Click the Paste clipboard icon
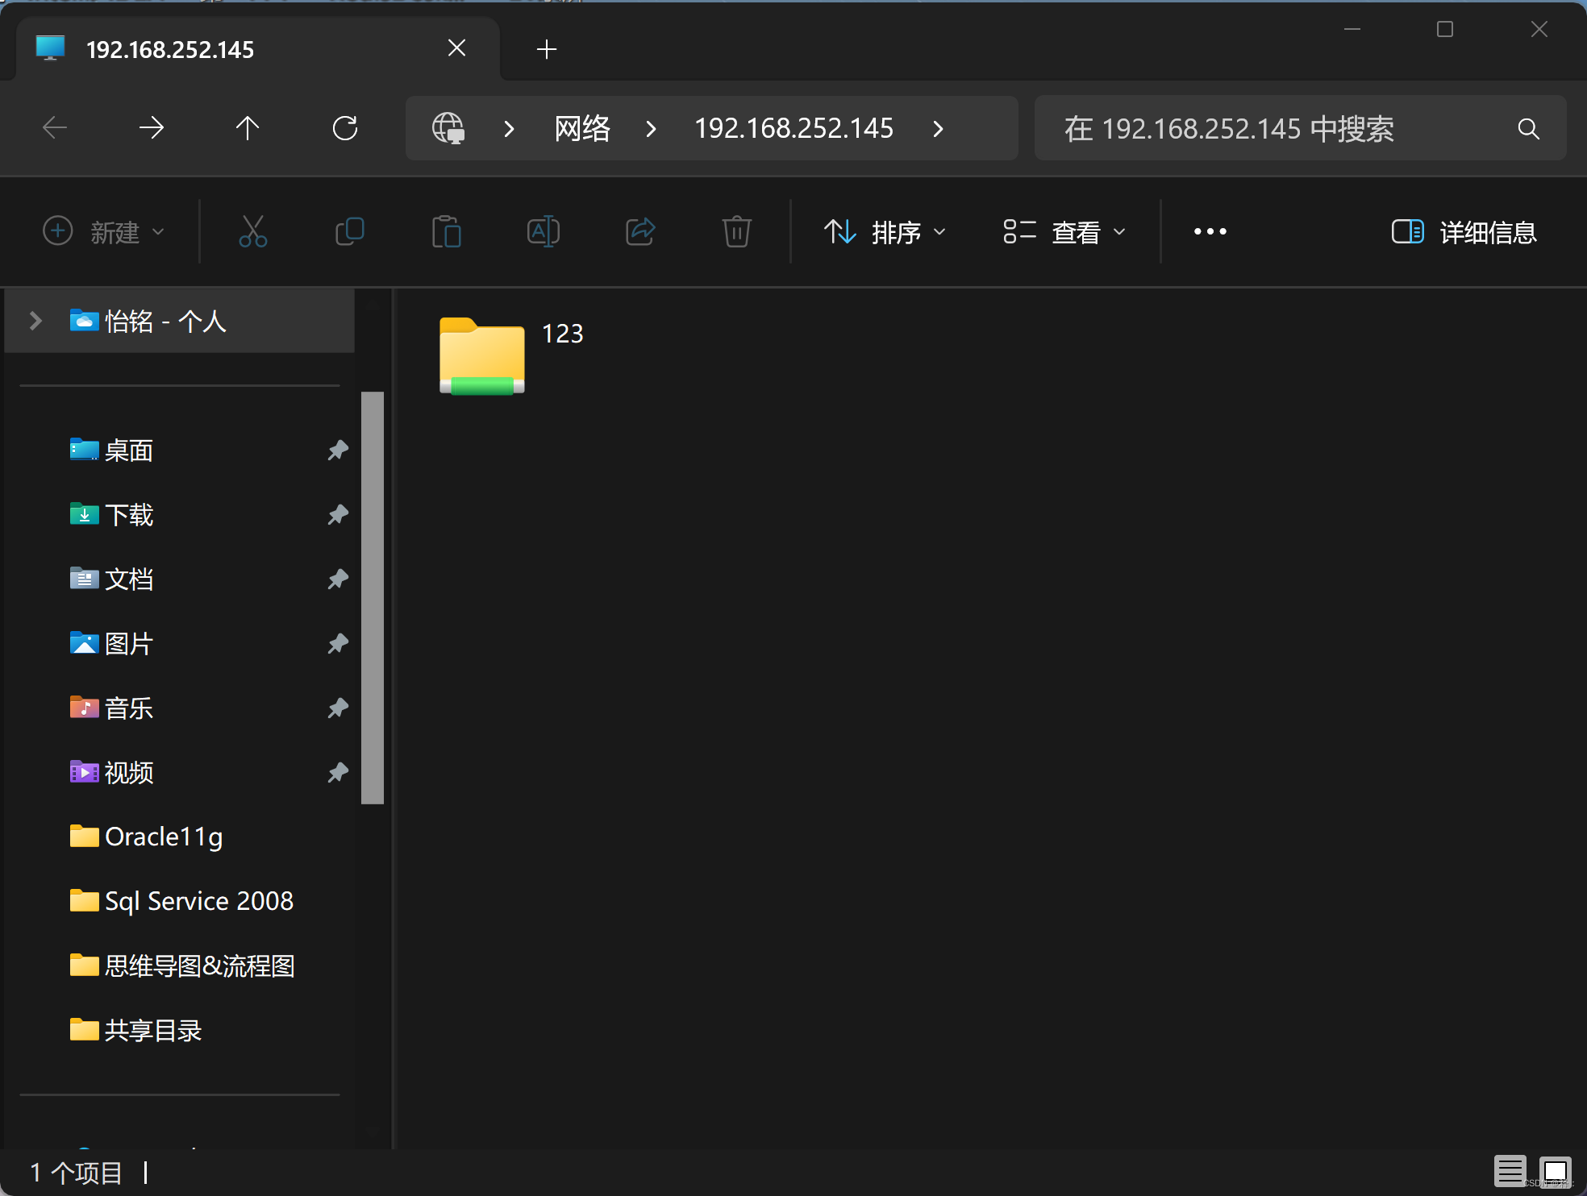Image resolution: width=1587 pixels, height=1196 pixels. pos(446,232)
